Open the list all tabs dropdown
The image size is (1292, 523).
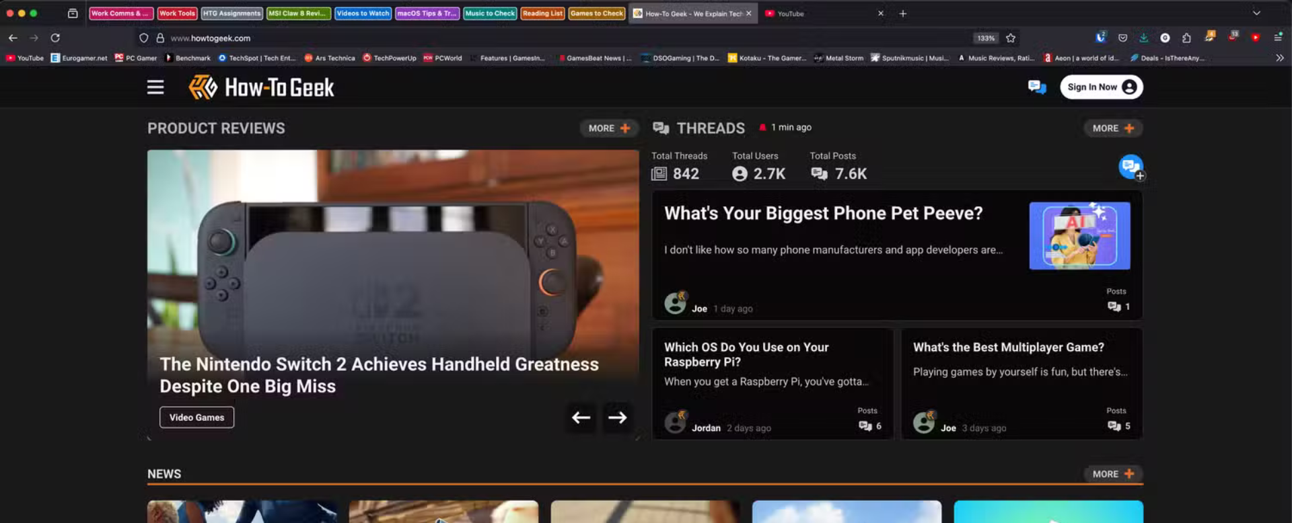pos(1256,13)
